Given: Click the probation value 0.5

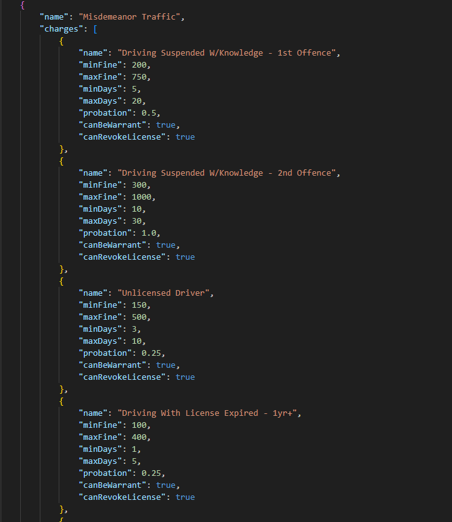Looking at the screenshot, I should click(150, 113).
